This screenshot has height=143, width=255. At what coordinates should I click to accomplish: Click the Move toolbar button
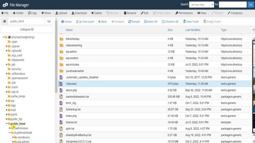[x=46, y=13]
